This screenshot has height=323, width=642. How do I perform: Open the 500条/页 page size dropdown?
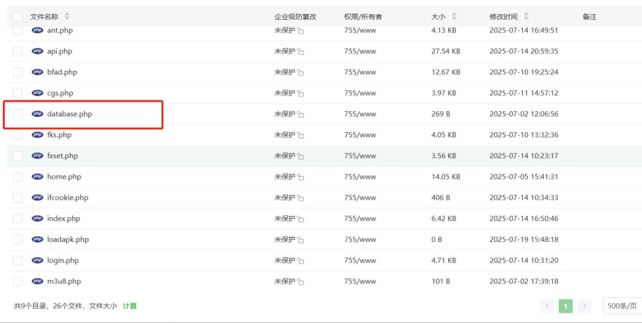[x=622, y=306]
